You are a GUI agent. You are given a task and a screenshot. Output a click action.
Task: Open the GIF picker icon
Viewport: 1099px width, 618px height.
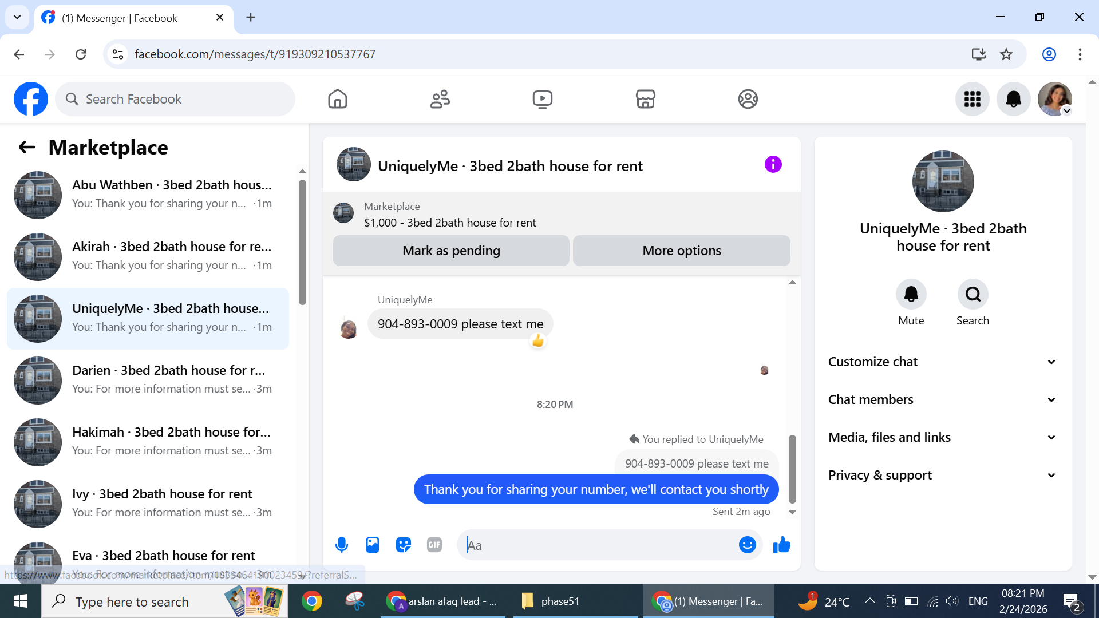pyautogui.click(x=434, y=545)
